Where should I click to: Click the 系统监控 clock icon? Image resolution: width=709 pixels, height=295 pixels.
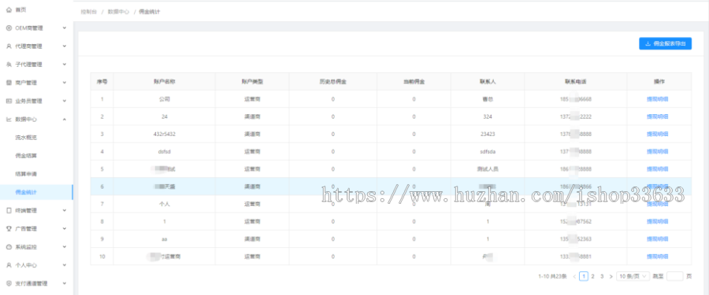[9, 247]
